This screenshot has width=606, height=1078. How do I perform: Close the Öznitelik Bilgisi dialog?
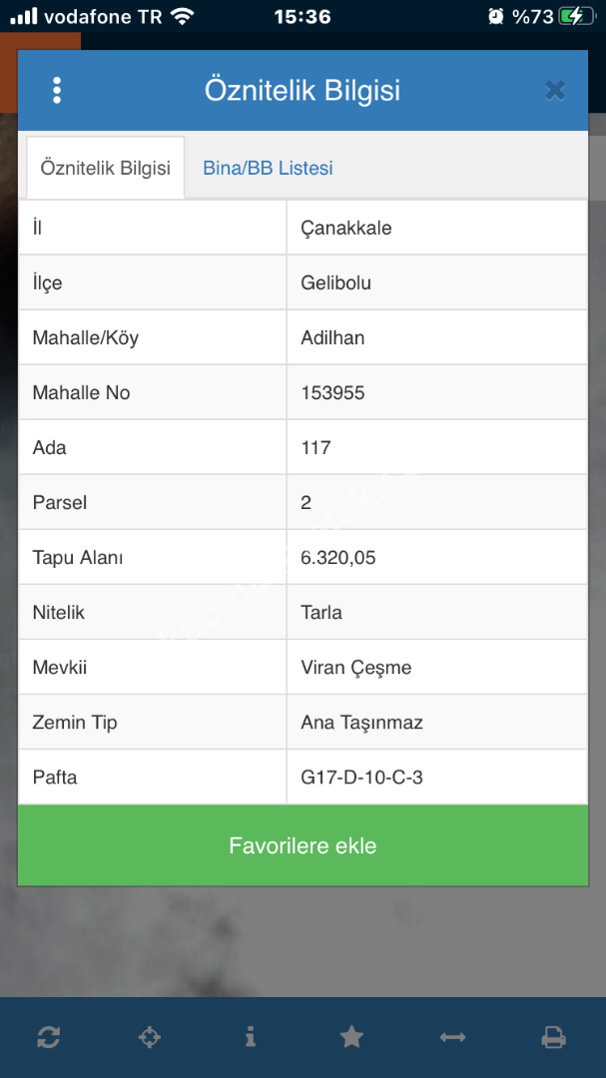(555, 91)
